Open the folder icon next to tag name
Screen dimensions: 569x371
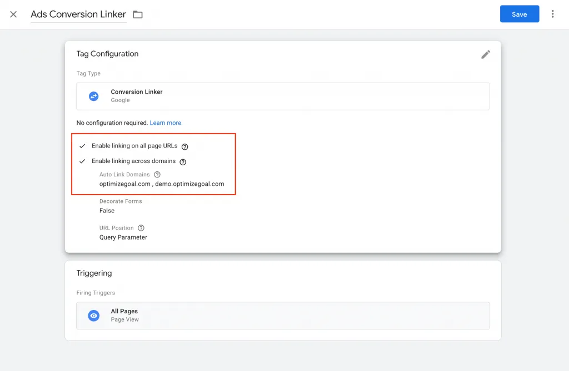138,14
